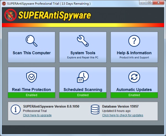Open the Real-Time Protection label

click(31, 90)
